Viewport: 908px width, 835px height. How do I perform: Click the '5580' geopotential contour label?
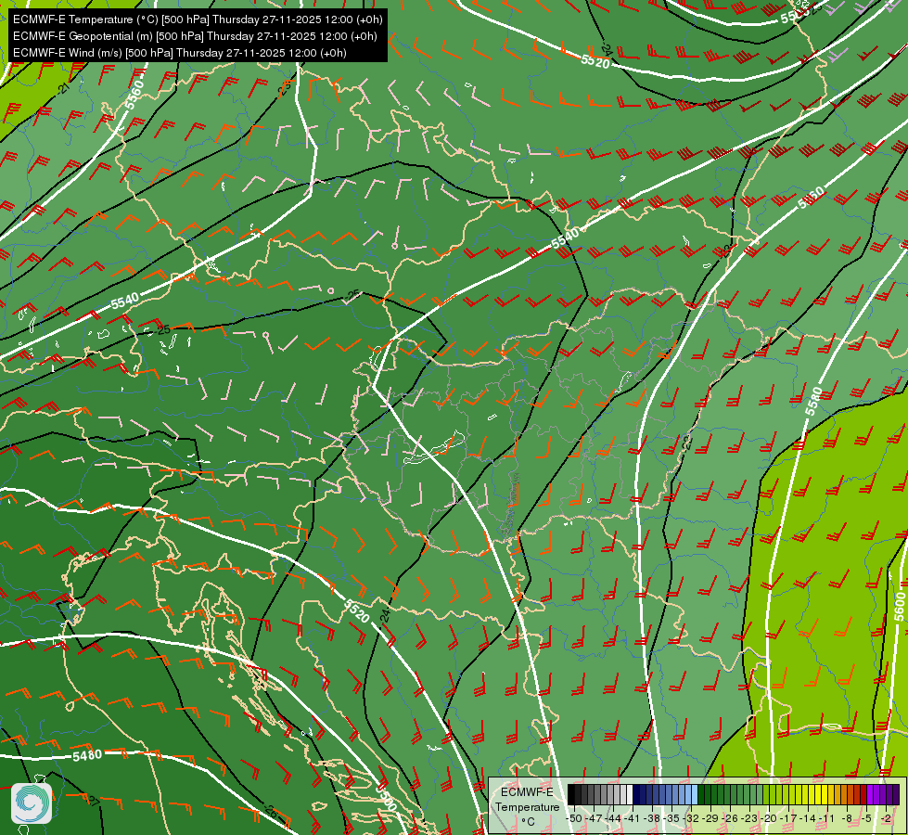813,401
